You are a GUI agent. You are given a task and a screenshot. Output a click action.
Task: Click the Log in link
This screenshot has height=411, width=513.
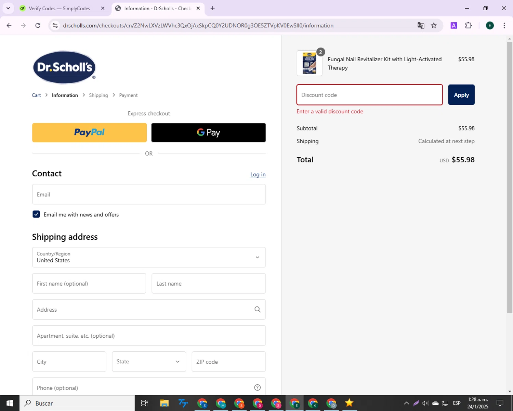(258, 175)
